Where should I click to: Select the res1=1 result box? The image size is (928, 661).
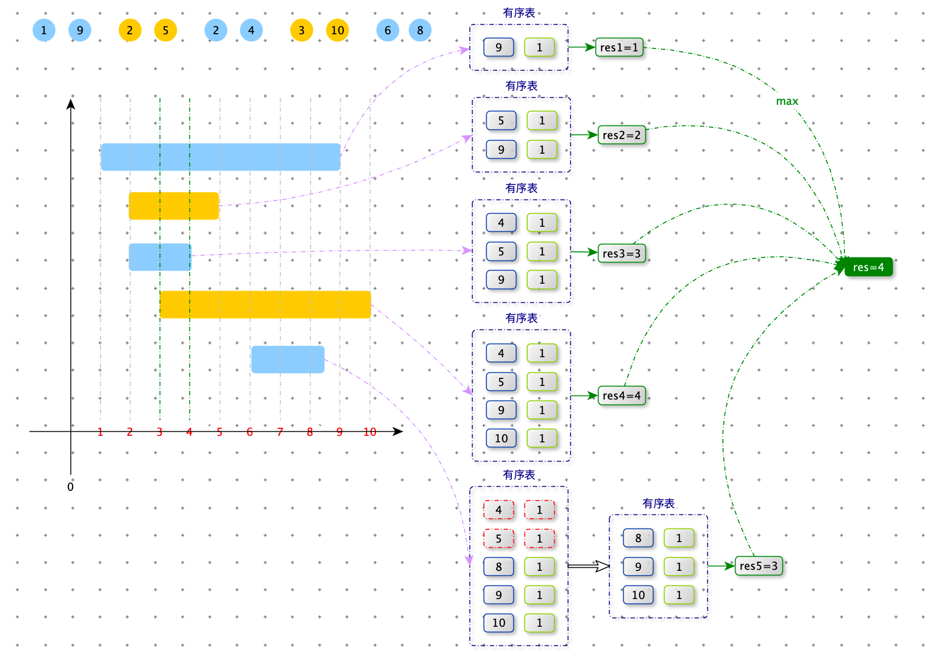pos(619,47)
